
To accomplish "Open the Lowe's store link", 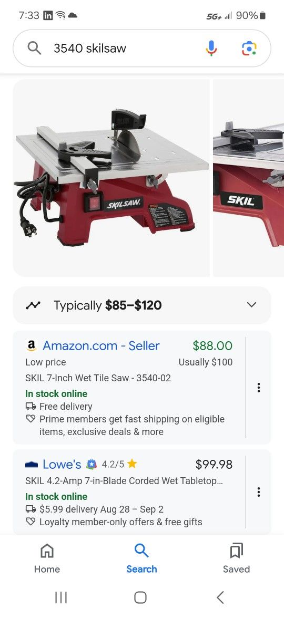I will 62,464.
